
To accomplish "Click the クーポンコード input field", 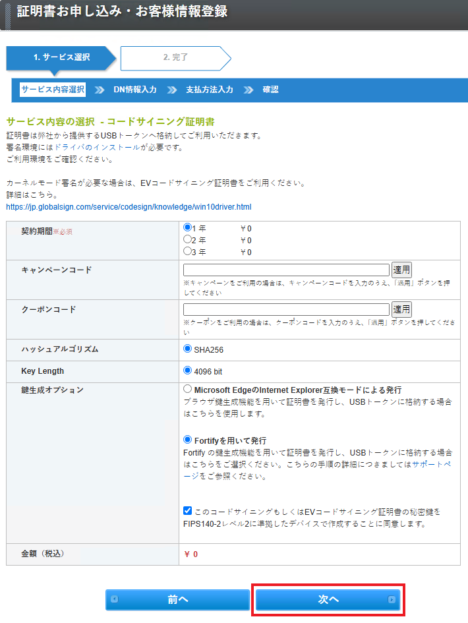I will [x=286, y=309].
